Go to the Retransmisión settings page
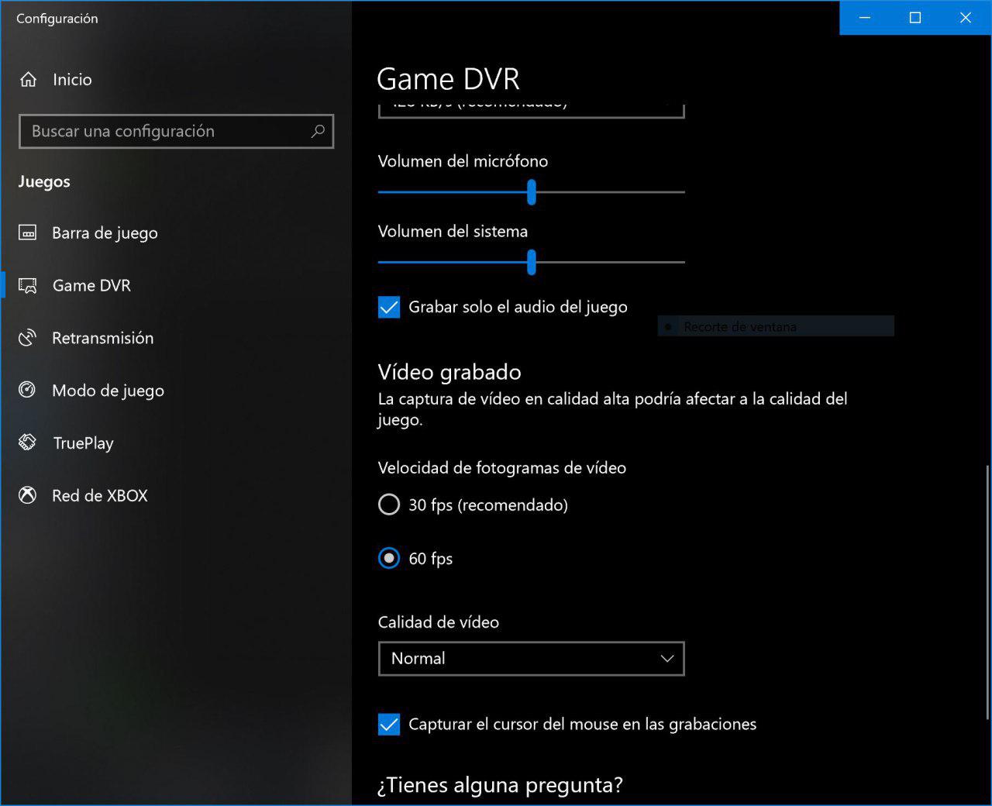 [x=102, y=338]
